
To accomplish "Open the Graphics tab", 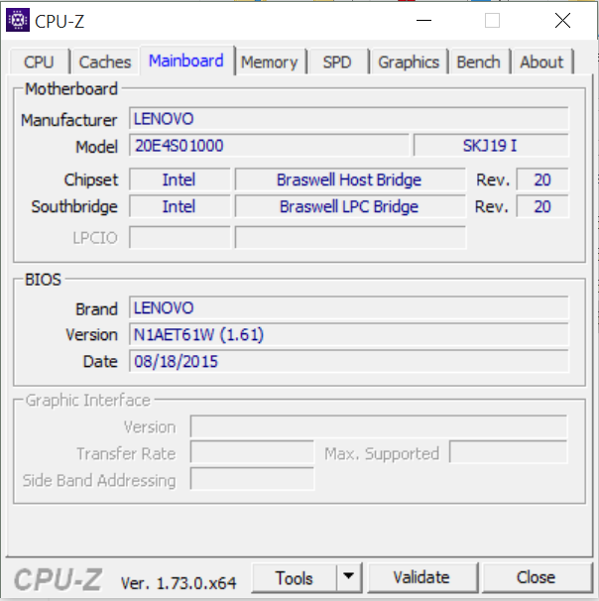I will 408,61.
